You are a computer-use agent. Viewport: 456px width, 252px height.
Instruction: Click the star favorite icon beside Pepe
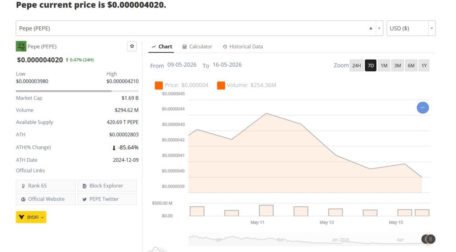pos(132,46)
